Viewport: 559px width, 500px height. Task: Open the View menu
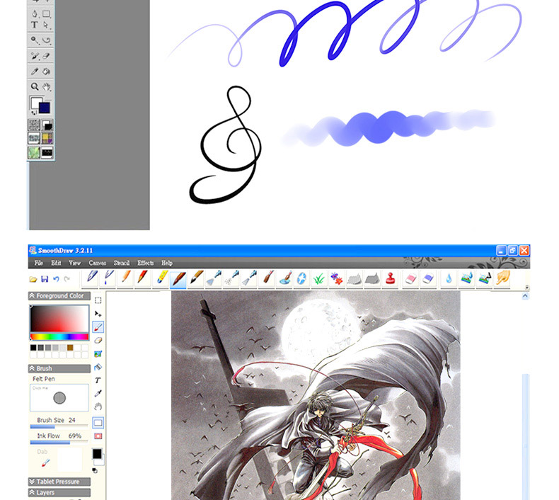click(74, 263)
